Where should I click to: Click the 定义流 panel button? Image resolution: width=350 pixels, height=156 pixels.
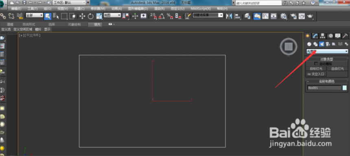click(6, 29)
